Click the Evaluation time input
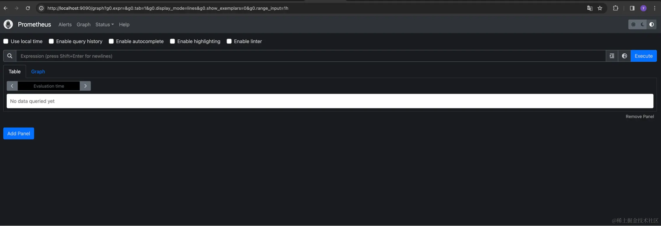 [x=49, y=86]
